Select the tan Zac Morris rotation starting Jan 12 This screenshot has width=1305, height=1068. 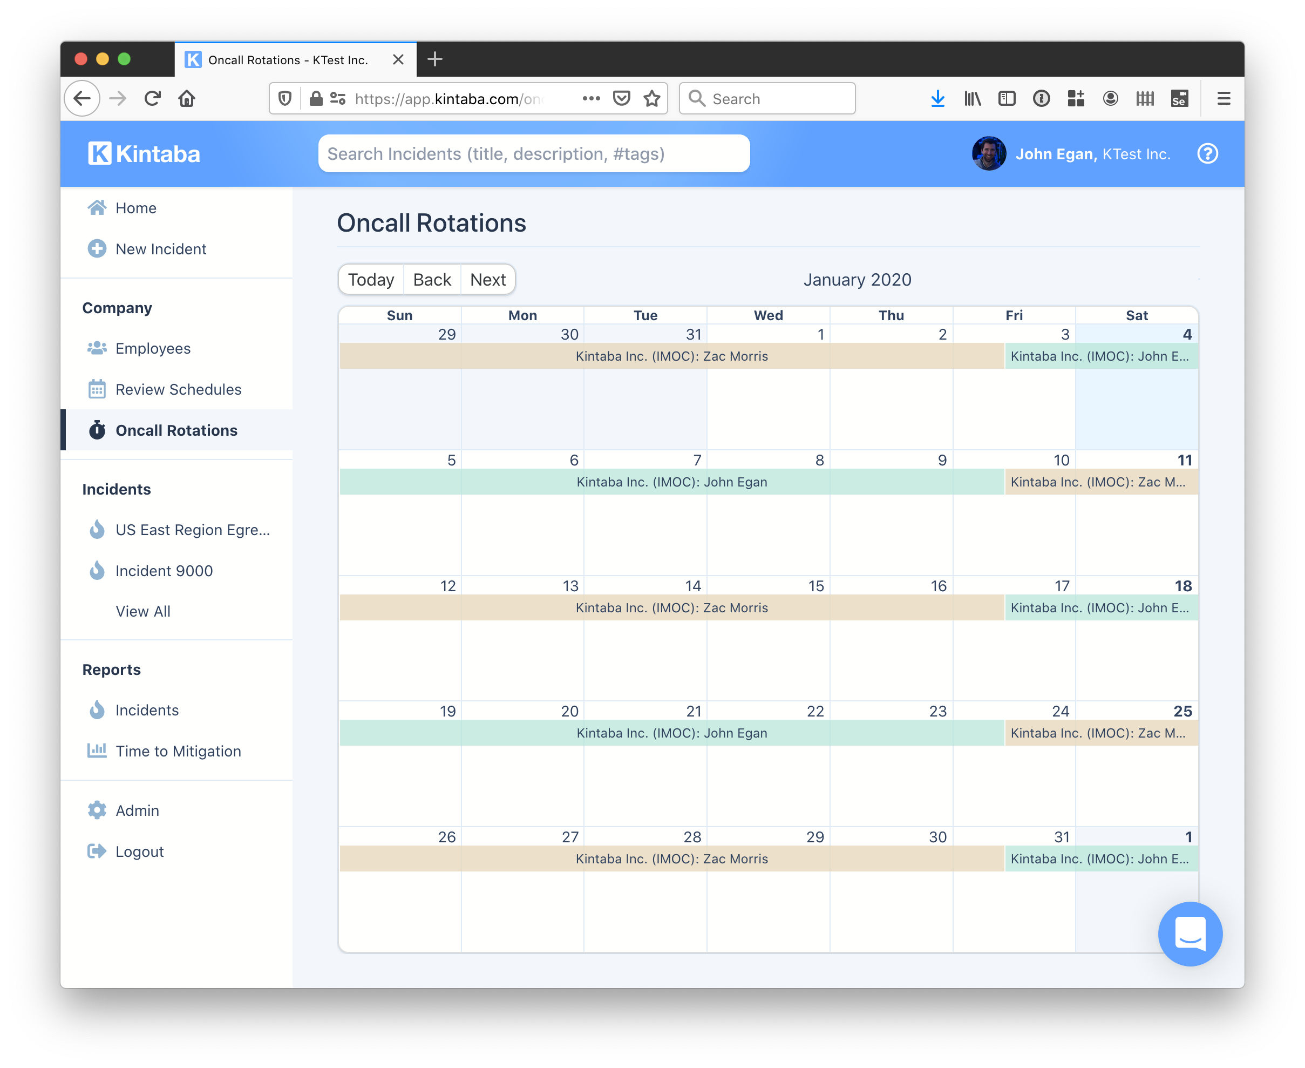[x=671, y=608]
